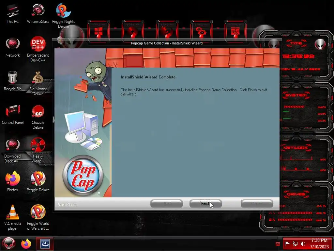This screenshot has height=251, width=334.
Task: Select the Big Money Deluxe shortcut
Action: pyautogui.click(x=38, y=83)
